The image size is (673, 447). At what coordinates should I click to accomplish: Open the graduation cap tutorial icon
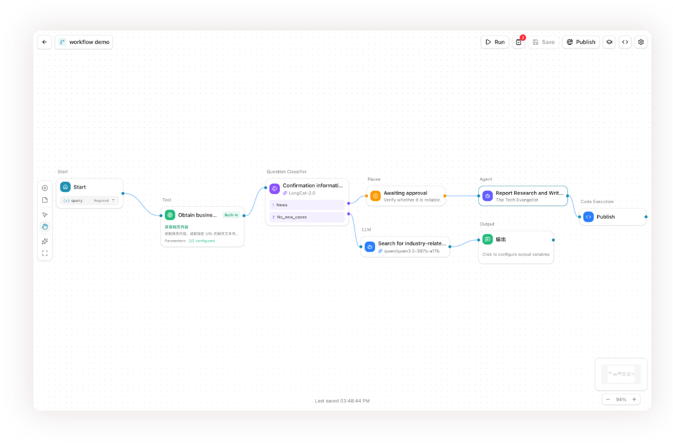point(609,42)
